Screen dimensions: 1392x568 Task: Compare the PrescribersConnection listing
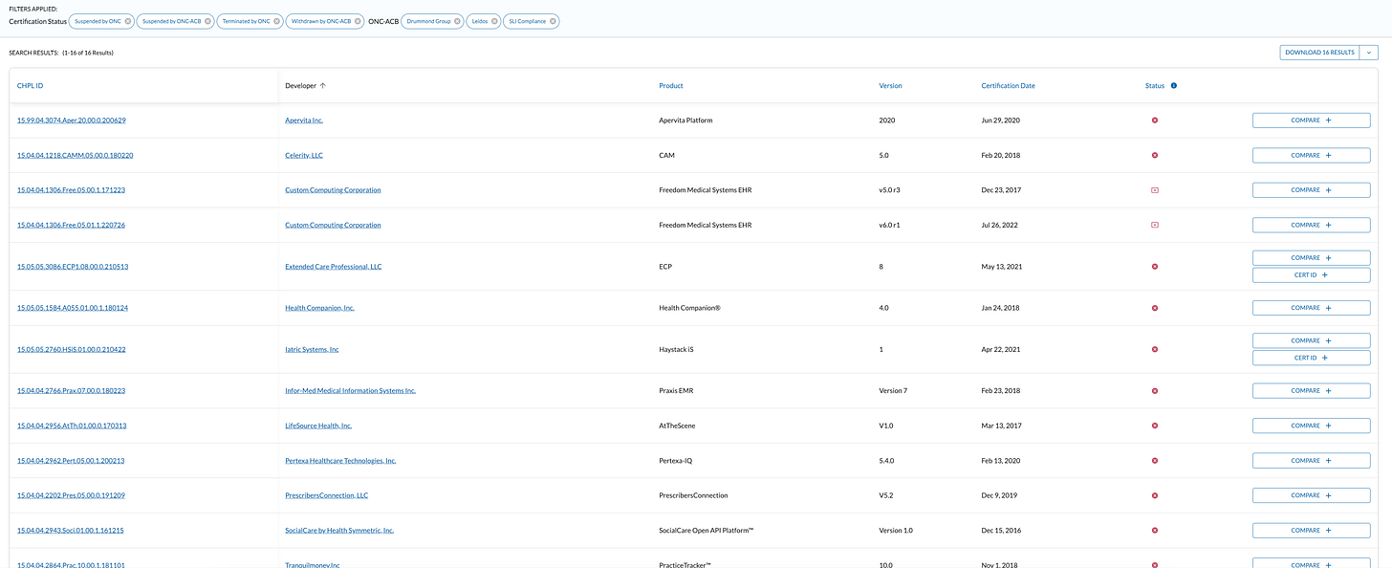tap(1311, 495)
